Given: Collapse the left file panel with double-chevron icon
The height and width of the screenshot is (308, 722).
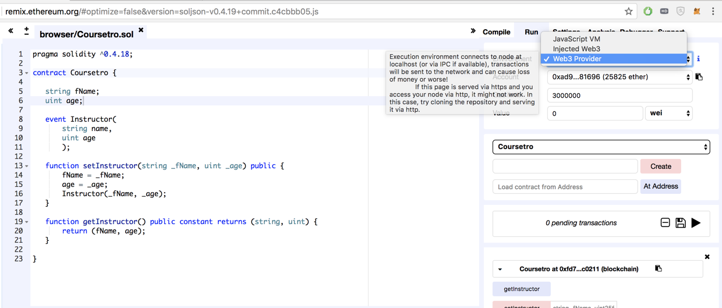Looking at the screenshot, I should pos(10,31).
